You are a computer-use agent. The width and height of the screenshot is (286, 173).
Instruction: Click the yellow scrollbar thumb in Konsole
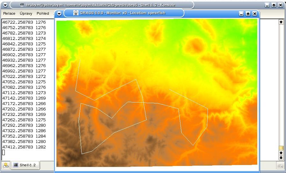[281, 148]
